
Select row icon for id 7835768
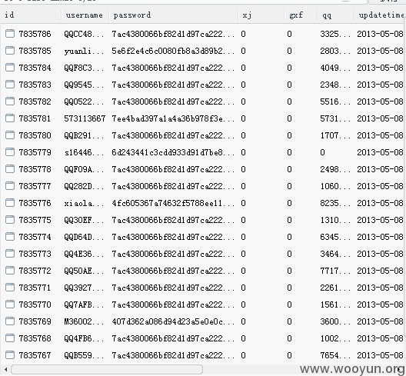[10, 338]
